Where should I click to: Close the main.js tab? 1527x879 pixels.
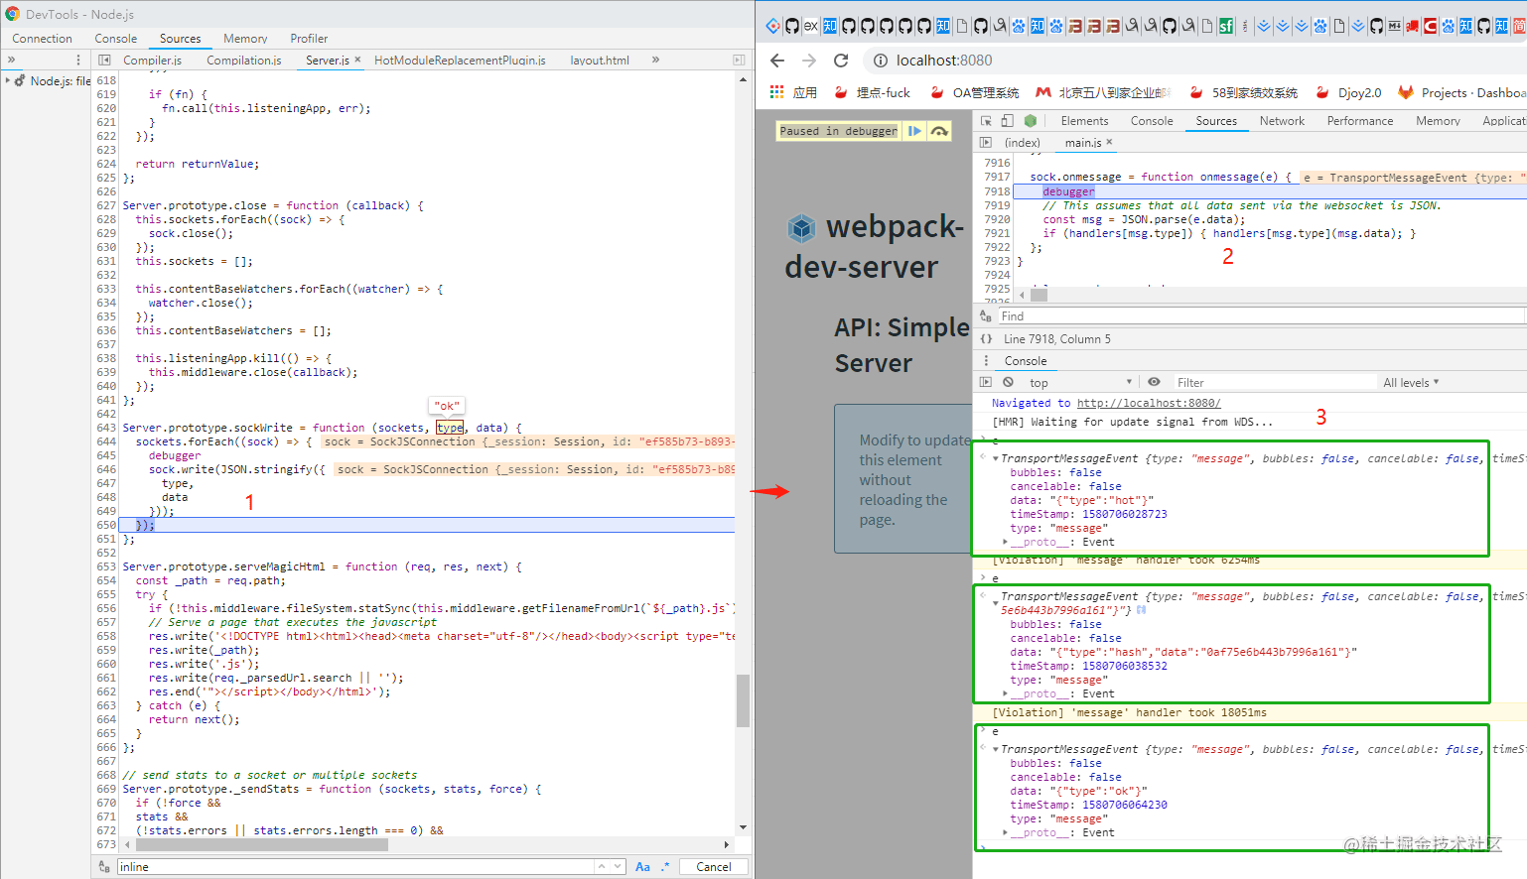(x=1109, y=142)
